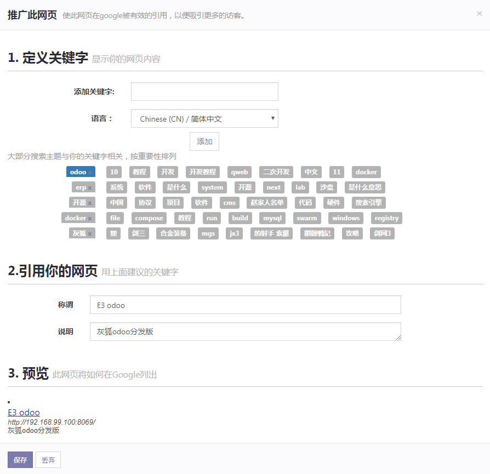Open the E3 odoo preview link
This screenshot has height=474, width=490.
24,412
